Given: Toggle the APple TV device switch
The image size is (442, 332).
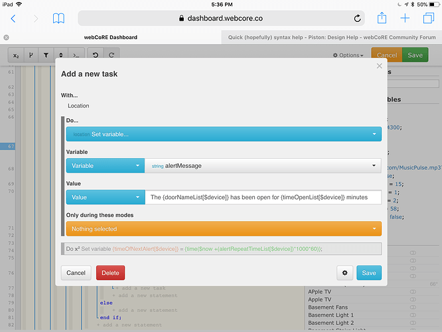Looking at the screenshot, I should pos(413,291).
